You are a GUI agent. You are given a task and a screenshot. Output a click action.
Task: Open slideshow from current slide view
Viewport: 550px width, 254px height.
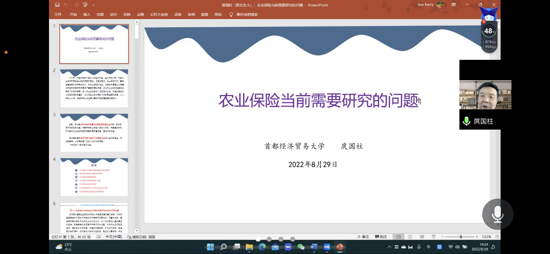(434, 237)
